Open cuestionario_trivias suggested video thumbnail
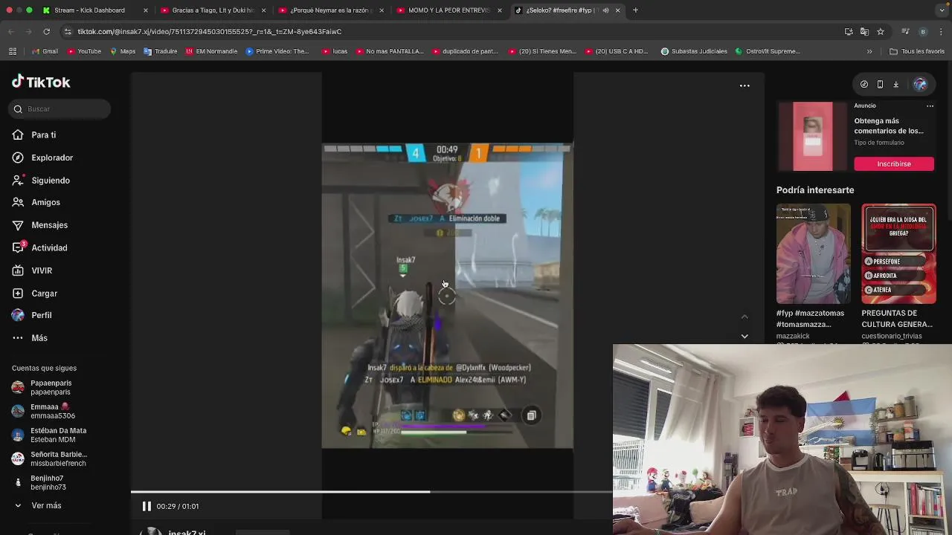Screen dimensions: 952x535 (898, 253)
